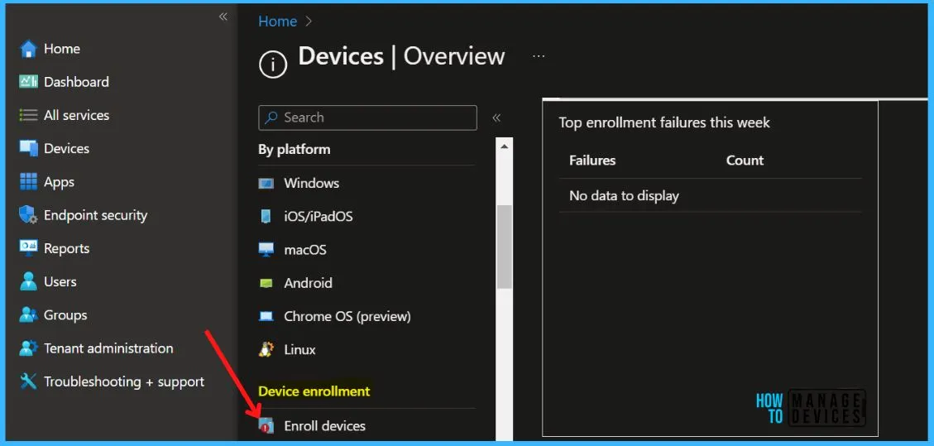934x446 pixels.
Task: Select Devices in left navigation
Action: (x=67, y=148)
